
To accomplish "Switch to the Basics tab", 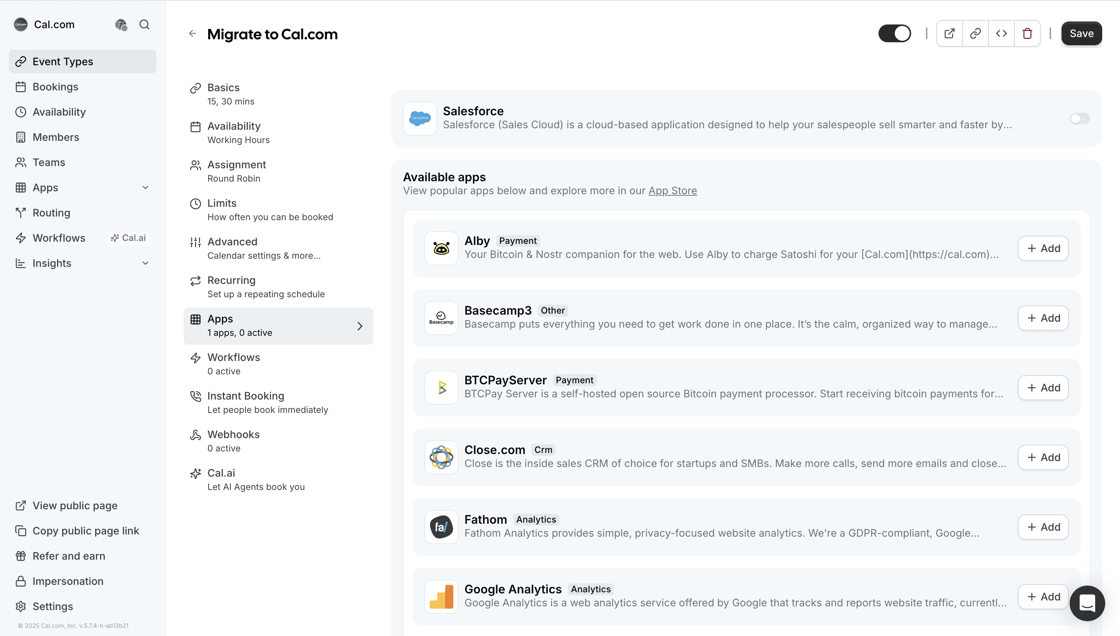I will click(279, 95).
